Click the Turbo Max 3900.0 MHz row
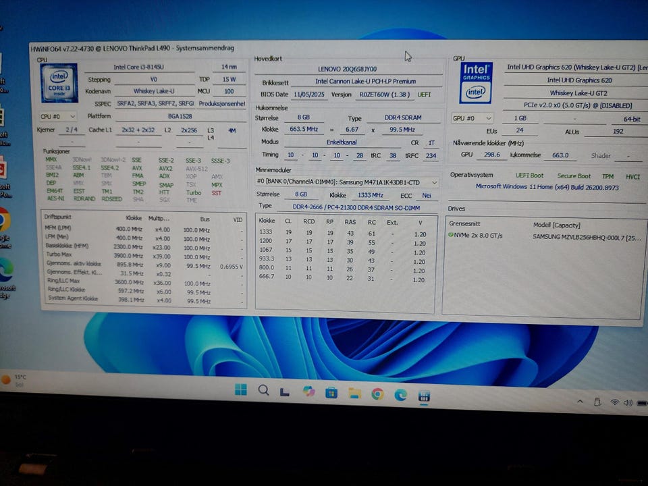The image size is (648, 486). point(144,255)
